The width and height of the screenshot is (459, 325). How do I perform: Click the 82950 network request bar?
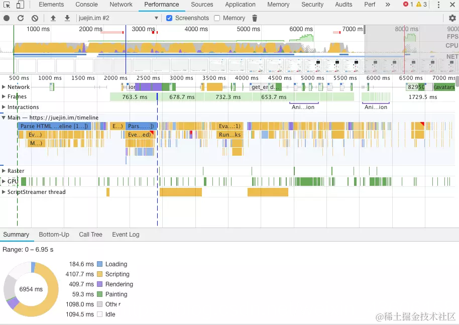pos(416,87)
